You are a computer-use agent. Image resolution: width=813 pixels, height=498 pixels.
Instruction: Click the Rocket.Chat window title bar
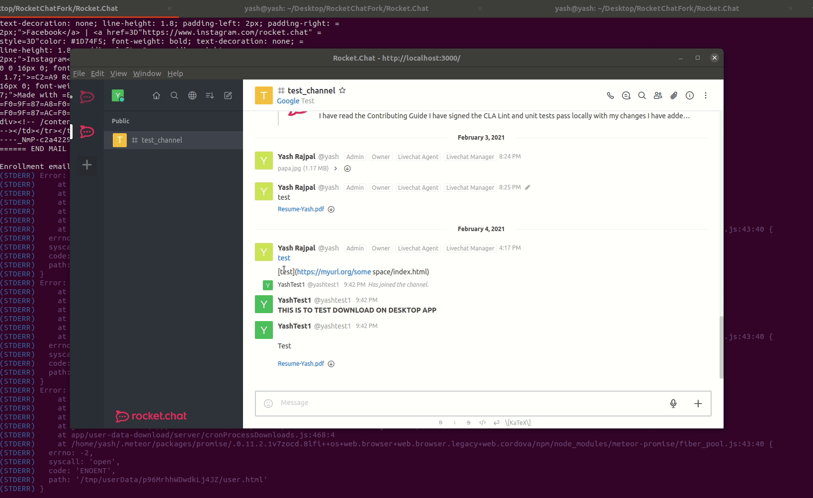397,58
